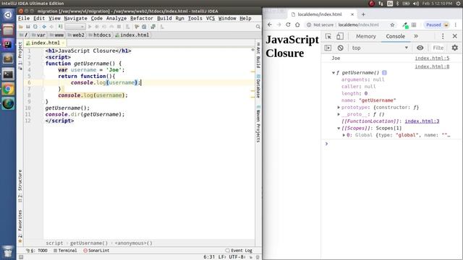This screenshot has height=260, width=463.
Task: Expand the prototype property
Action: pyautogui.click(x=339, y=108)
